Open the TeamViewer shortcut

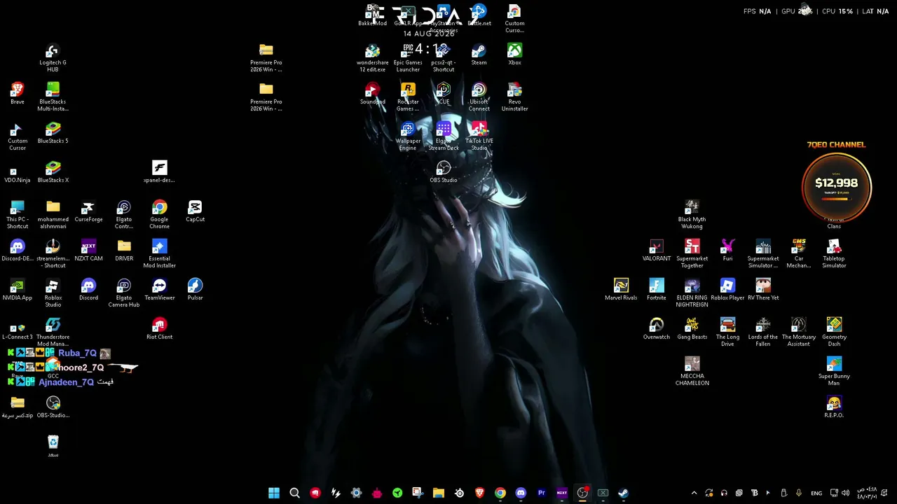[x=160, y=290]
